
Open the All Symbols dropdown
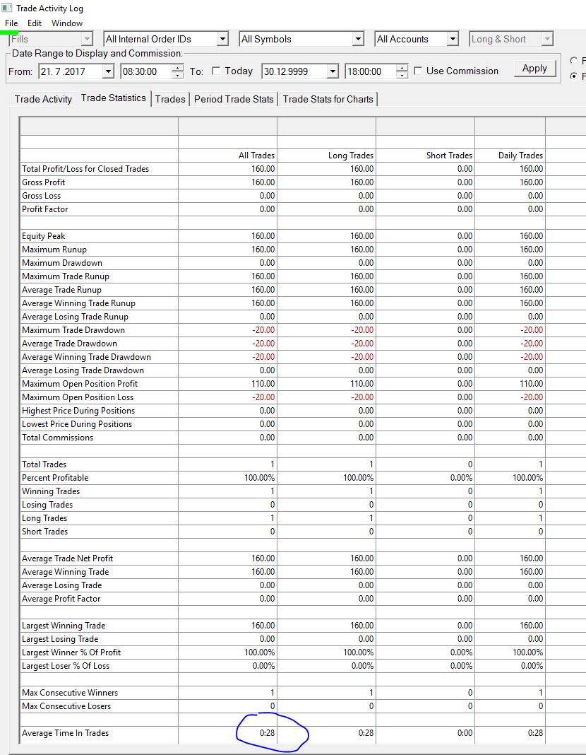click(x=358, y=39)
